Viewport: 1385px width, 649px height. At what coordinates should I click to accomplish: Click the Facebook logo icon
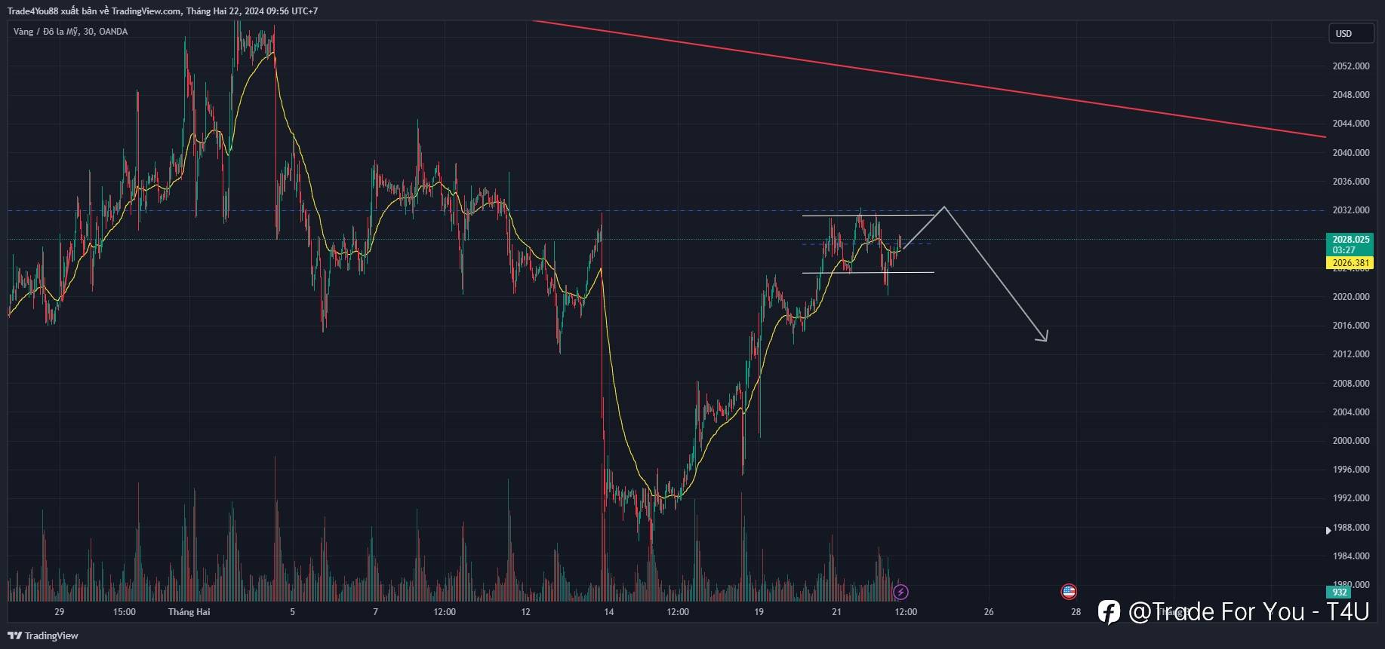(x=1109, y=612)
